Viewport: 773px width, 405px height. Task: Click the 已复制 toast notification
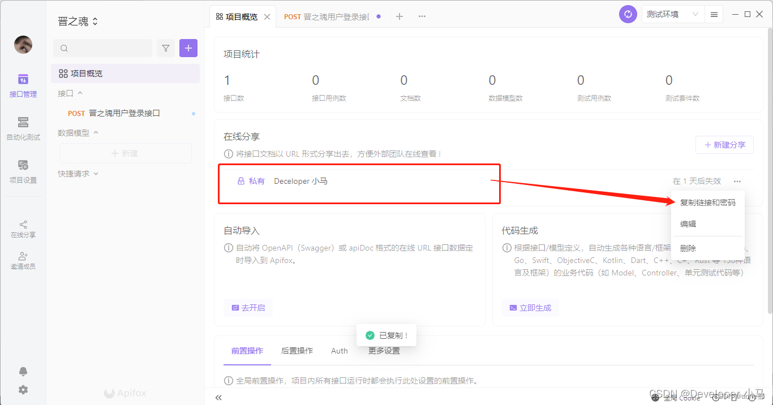pos(386,335)
